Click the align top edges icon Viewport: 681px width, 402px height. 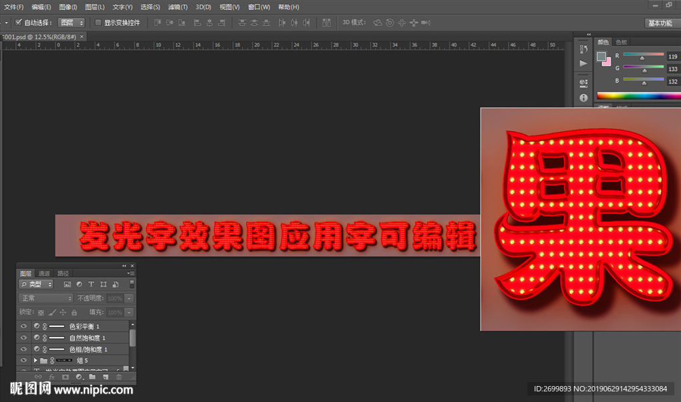click(158, 22)
